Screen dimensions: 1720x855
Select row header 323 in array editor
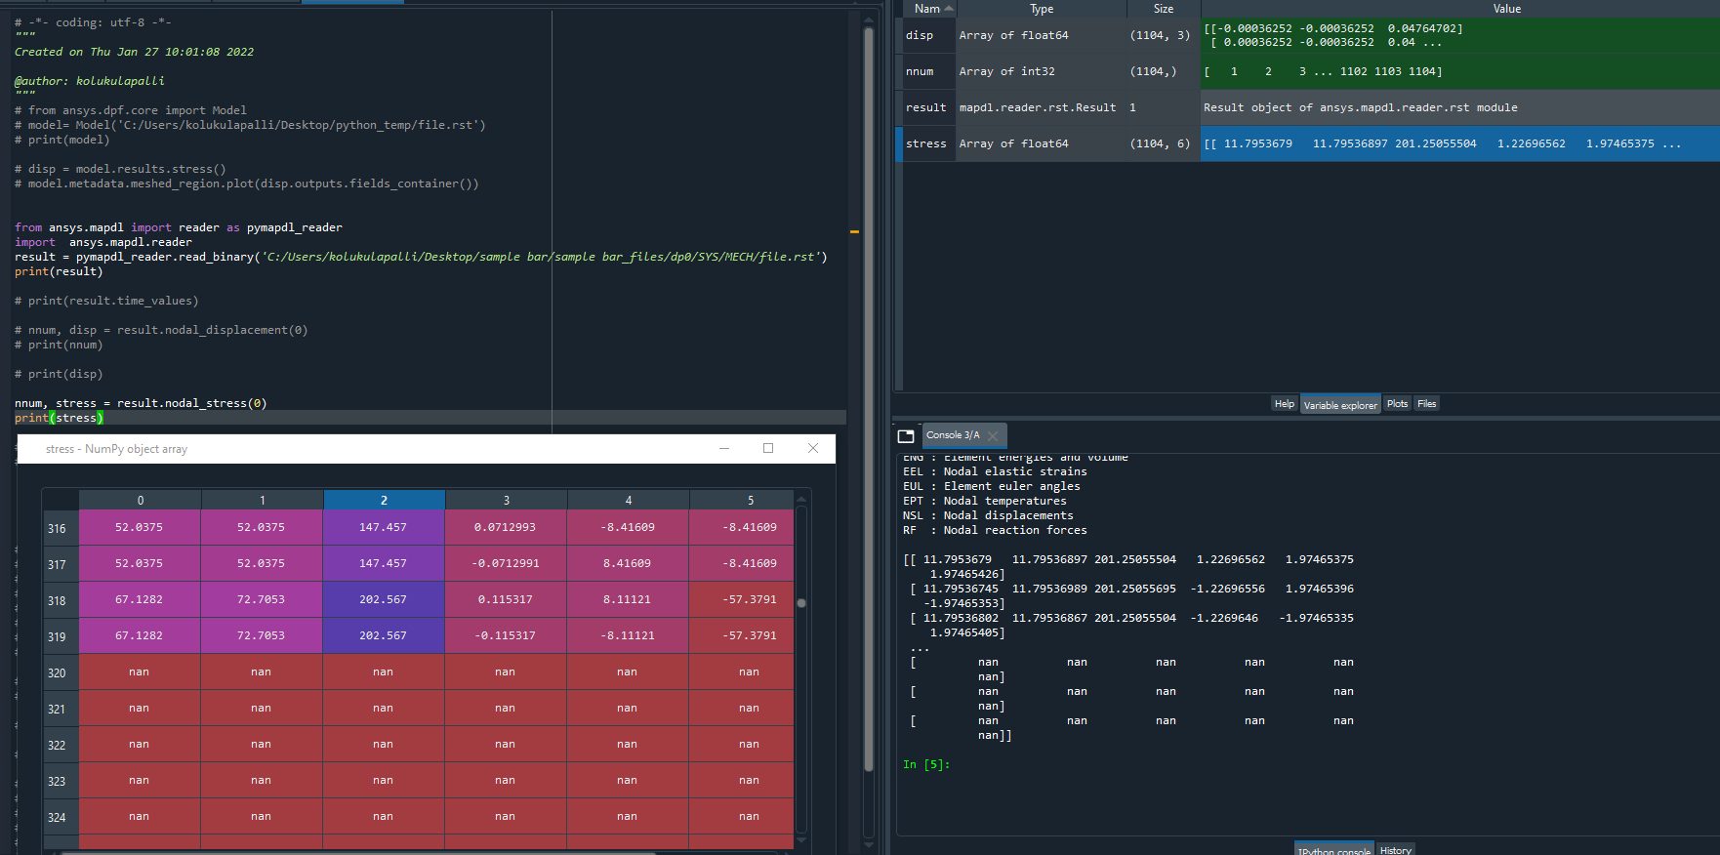[61, 781]
